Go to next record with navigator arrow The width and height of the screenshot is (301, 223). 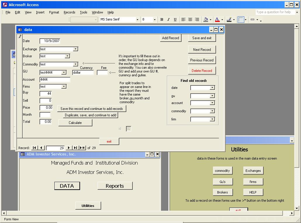pos(69,148)
